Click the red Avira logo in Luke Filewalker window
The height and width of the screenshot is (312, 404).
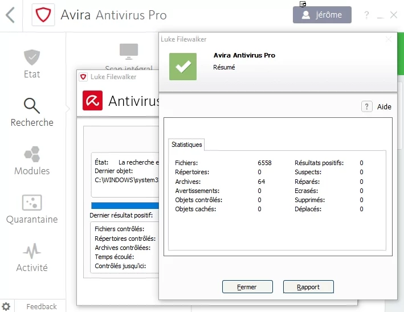pyautogui.click(x=92, y=100)
